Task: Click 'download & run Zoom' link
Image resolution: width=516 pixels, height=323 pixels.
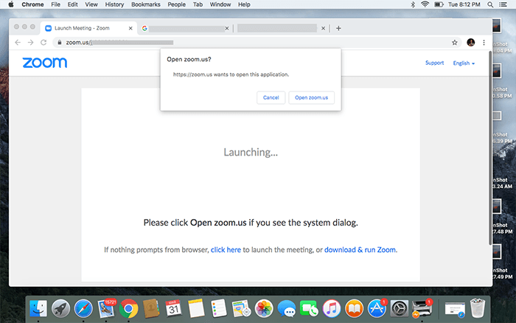Action: point(360,250)
